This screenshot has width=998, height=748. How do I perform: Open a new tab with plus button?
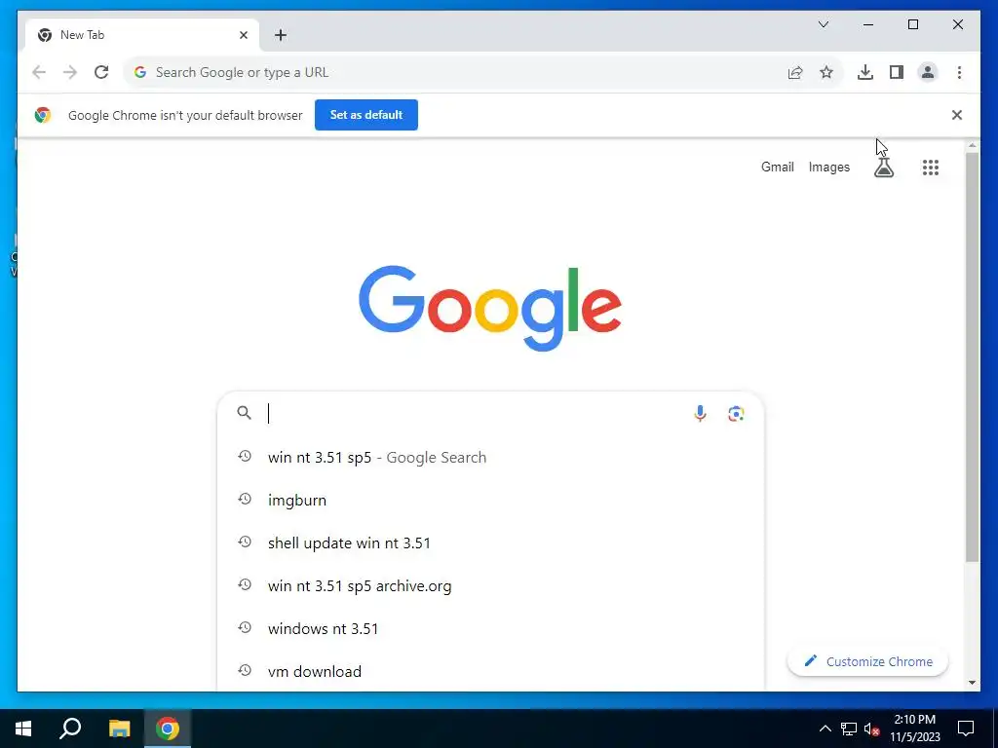pos(281,35)
